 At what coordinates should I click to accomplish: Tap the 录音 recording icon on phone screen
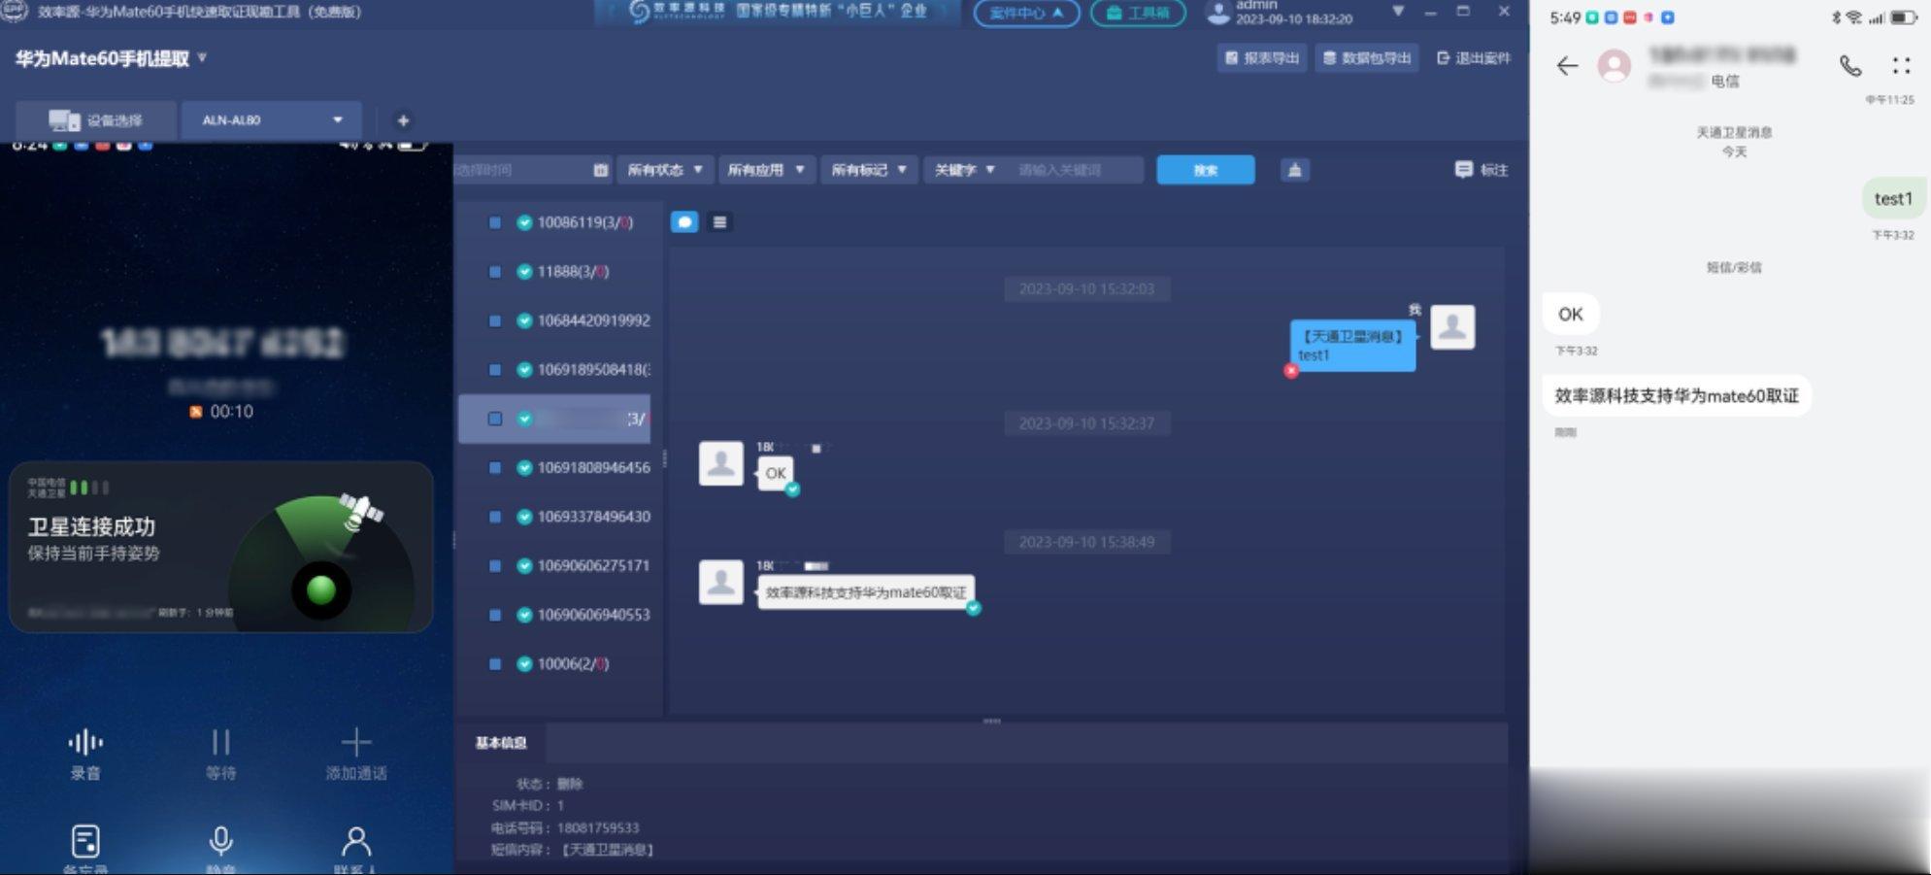click(x=85, y=743)
